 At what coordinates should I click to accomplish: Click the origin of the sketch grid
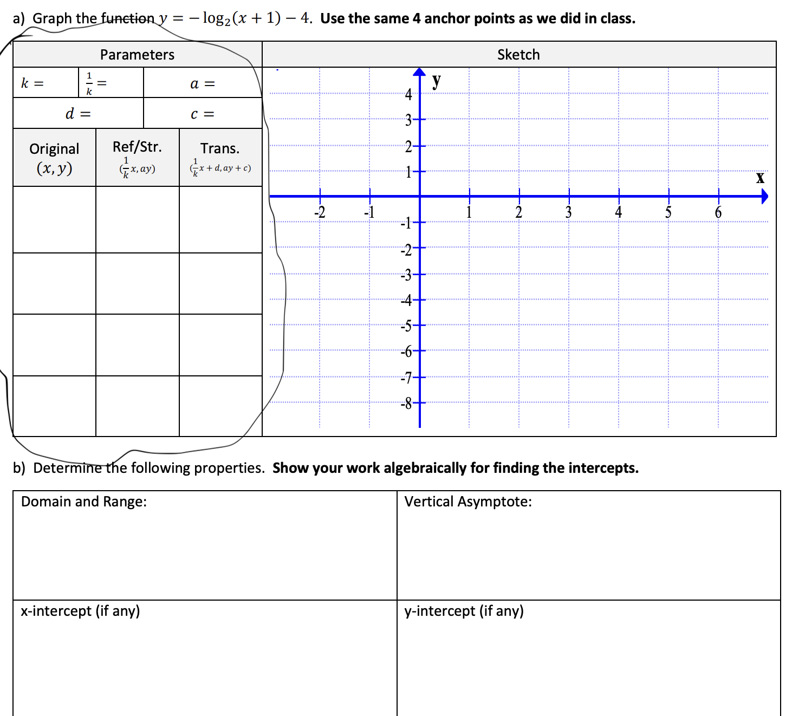[420, 196]
